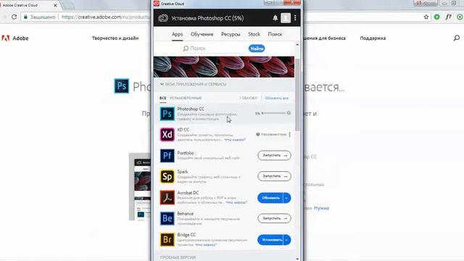This screenshot has height=261, width=464.
Task: Click the flower banner image in Creative Cloud
Action: (224, 67)
